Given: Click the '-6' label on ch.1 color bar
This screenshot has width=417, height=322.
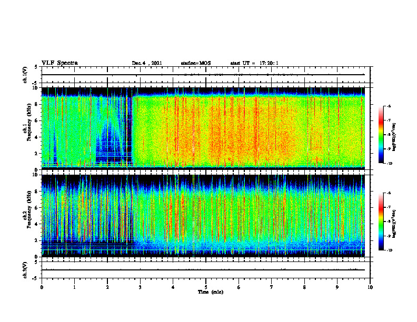Looking at the screenshot, I should click(389, 106).
